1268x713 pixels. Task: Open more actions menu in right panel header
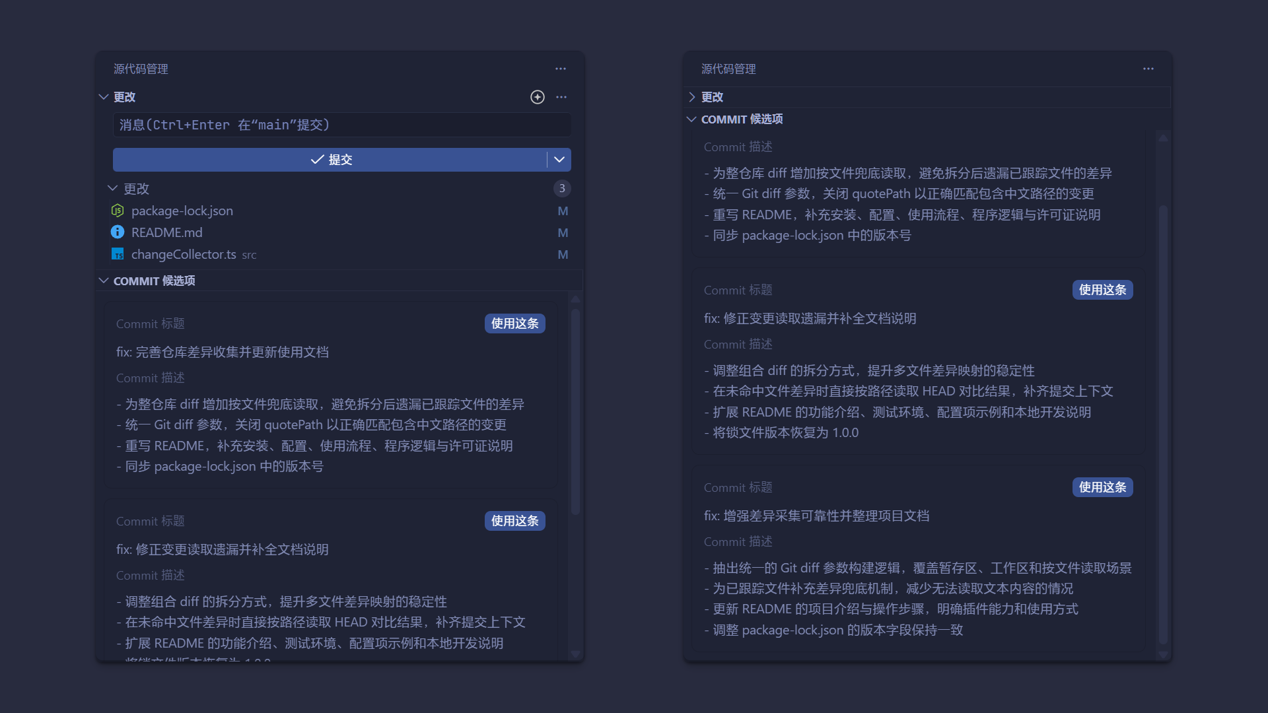[1148, 69]
